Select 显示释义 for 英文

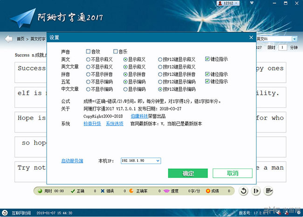(x=125, y=59)
